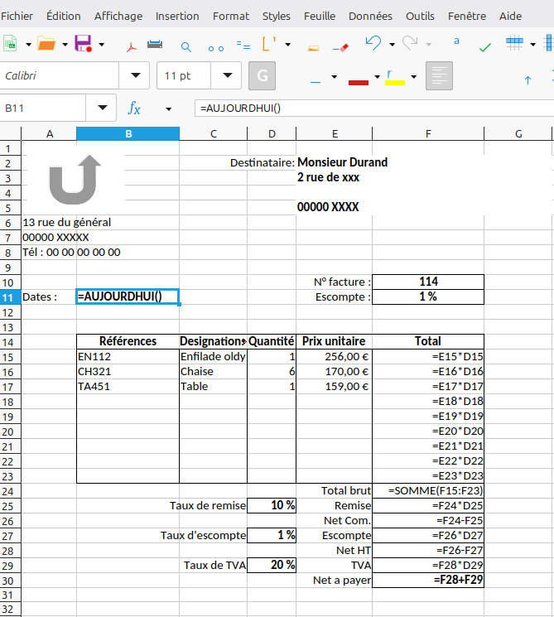The image size is (554, 617).
Task: Toggle align left button
Action: pos(439,75)
